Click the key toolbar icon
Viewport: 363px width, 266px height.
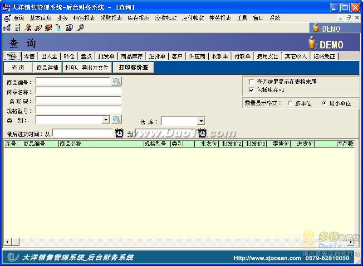[80, 28]
